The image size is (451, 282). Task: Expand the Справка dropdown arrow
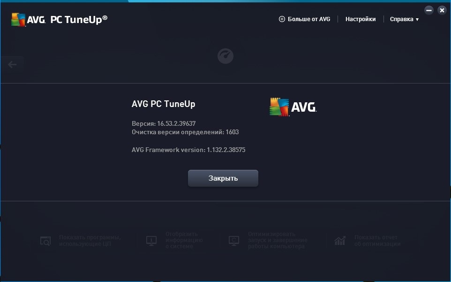pyautogui.click(x=417, y=20)
